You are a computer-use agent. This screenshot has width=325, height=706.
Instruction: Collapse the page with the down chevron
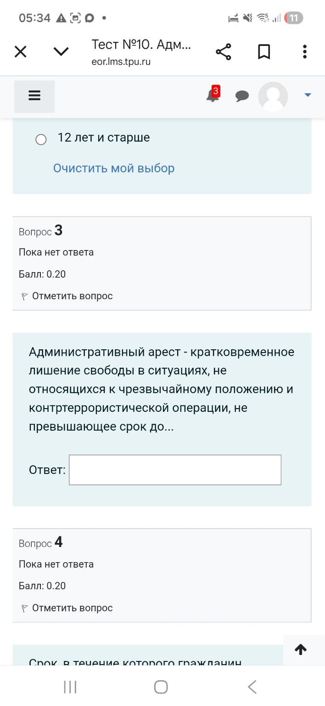[x=60, y=51]
